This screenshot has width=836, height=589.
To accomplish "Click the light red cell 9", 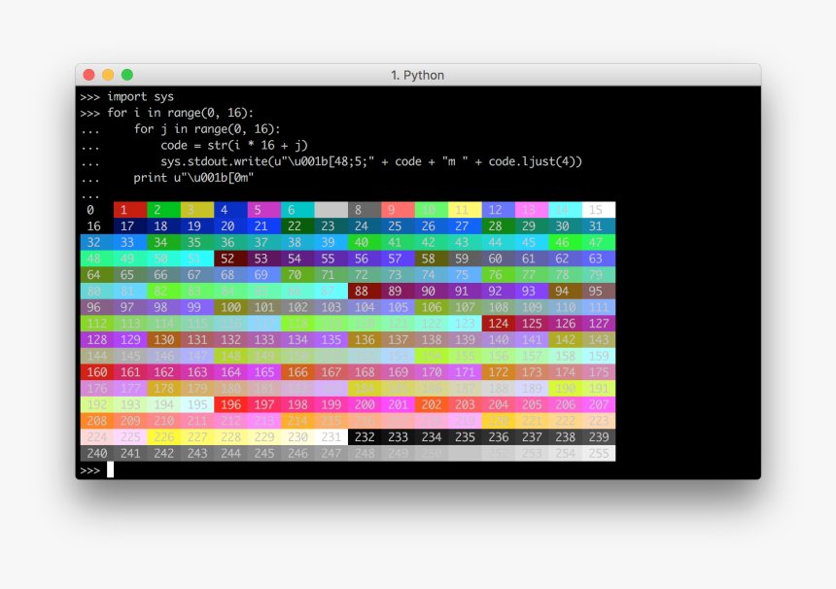I will tap(398, 210).
